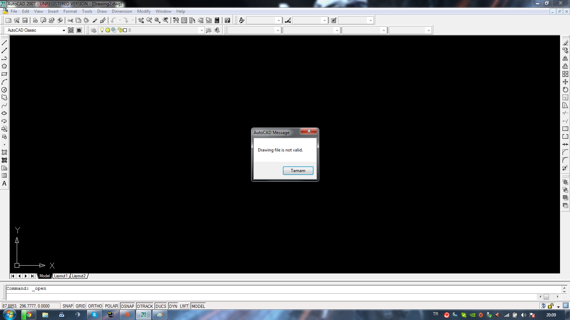Image resolution: width=570 pixels, height=320 pixels.
Task: Open Skype from the taskbar
Action: [x=94, y=315]
